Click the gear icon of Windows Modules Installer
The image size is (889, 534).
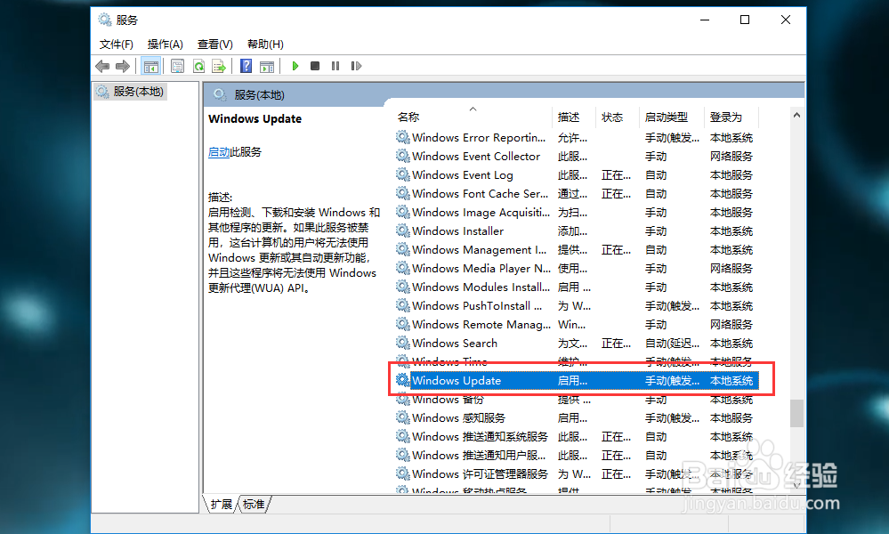pyautogui.click(x=402, y=287)
